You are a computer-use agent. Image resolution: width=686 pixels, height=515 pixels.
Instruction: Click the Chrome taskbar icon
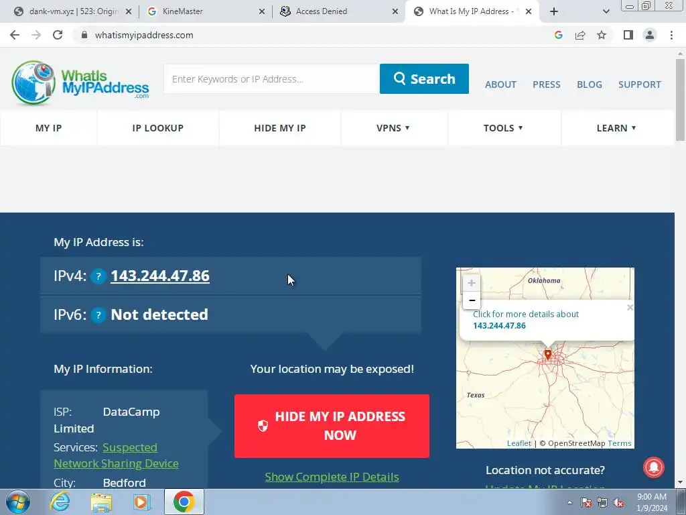(x=184, y=502)
